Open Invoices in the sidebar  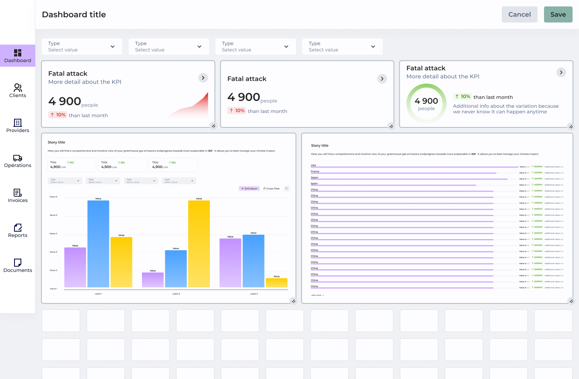[18, 195]
